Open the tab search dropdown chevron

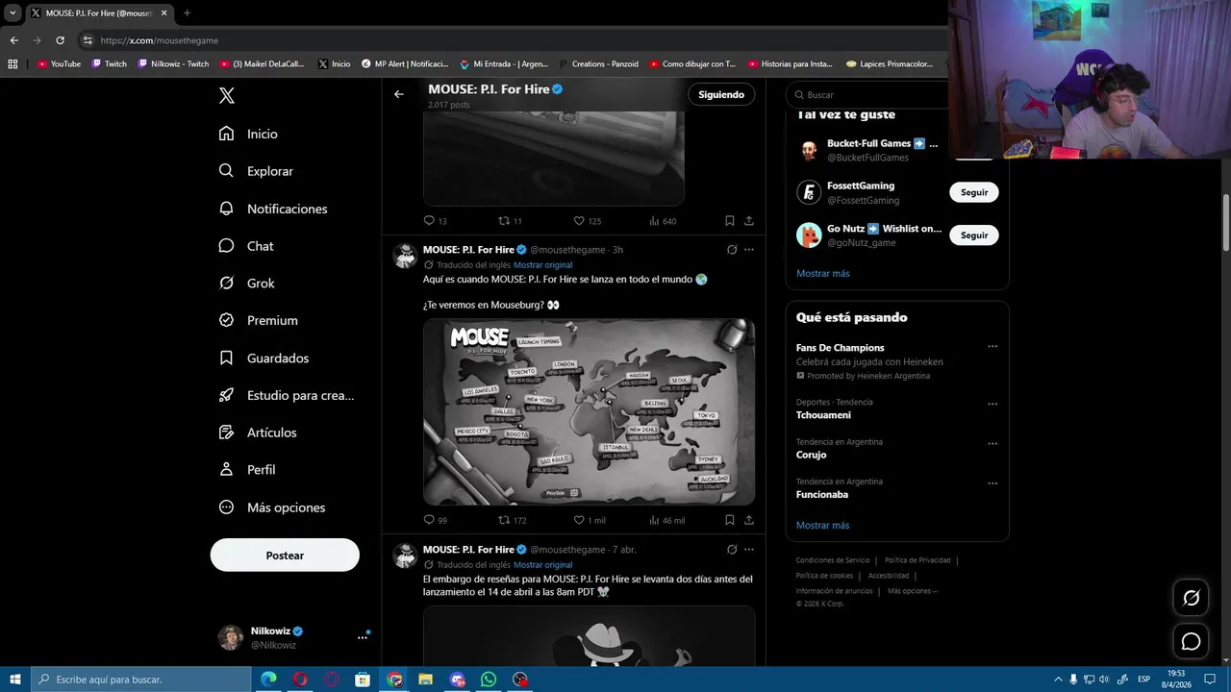13,13
